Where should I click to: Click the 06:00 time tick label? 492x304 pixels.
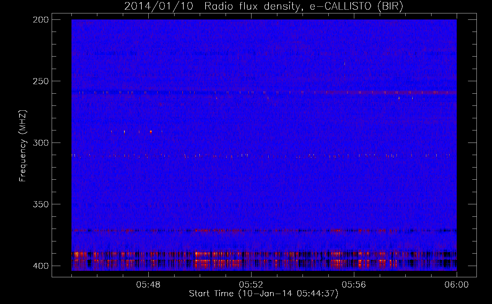pyautogui.click(x=457, y=285)
